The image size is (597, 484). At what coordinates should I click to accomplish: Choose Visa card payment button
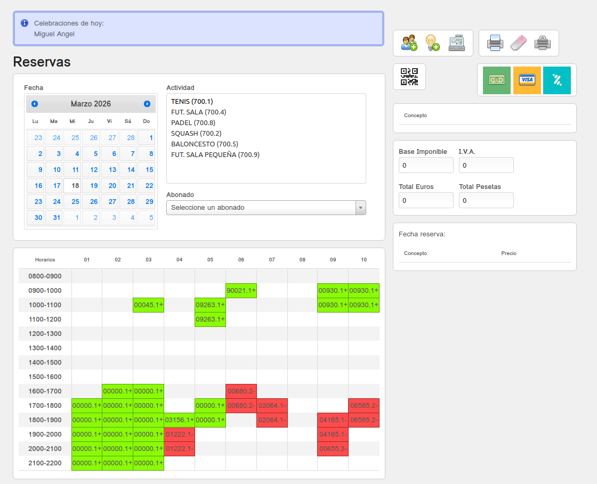(527, 80)
